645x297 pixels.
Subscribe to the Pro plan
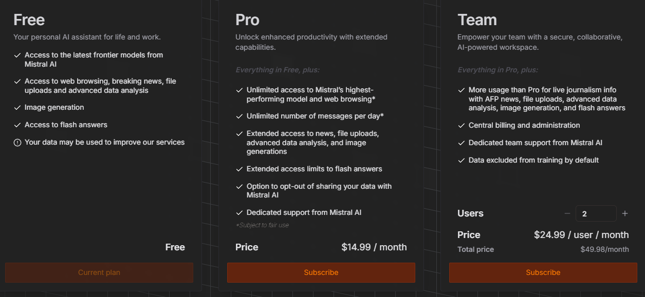pos(321,272)
